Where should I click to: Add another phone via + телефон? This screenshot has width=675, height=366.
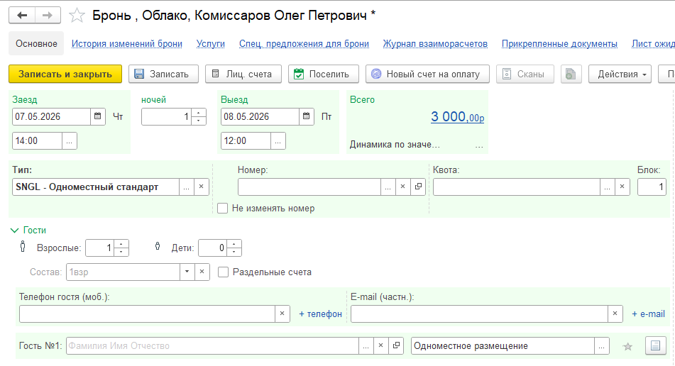point(320,314)
